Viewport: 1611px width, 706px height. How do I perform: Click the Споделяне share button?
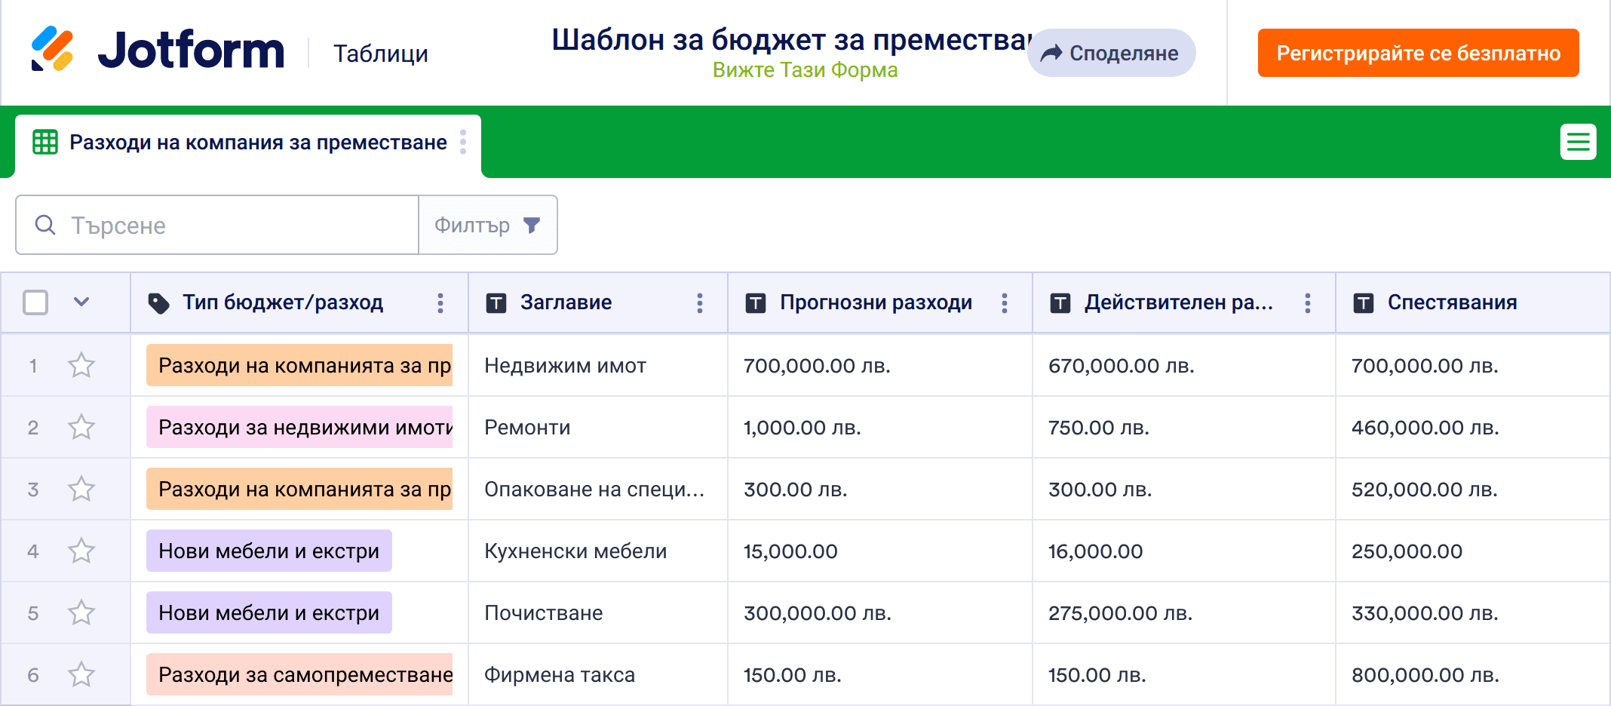[1111, 53]
